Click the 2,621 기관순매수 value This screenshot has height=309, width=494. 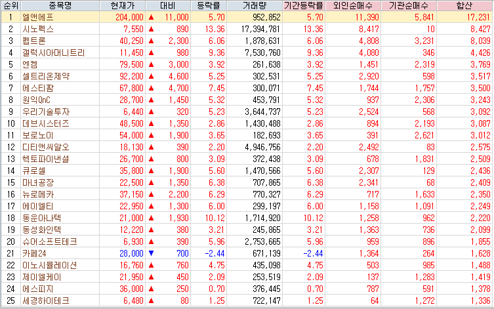click(x=424, y=135)
